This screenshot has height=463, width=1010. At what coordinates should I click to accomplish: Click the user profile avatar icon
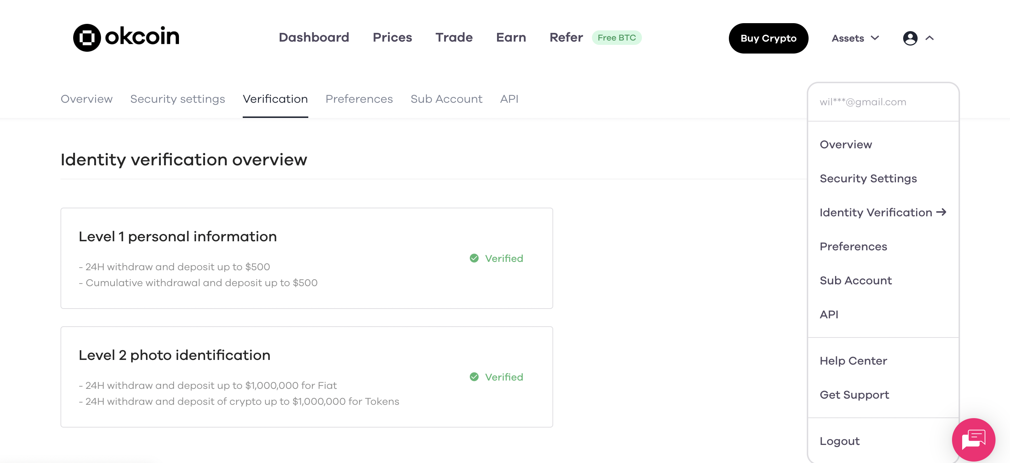(910, 38)
